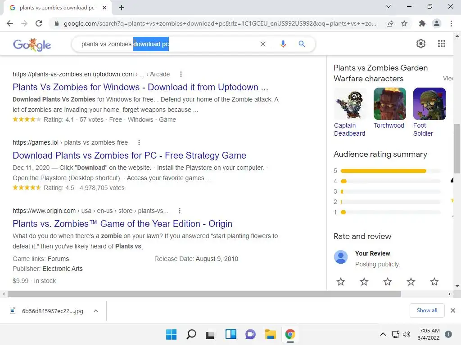This screenshot has height=345, width=461.
Task: View site security lock info
Action: (x=57, y=23)
